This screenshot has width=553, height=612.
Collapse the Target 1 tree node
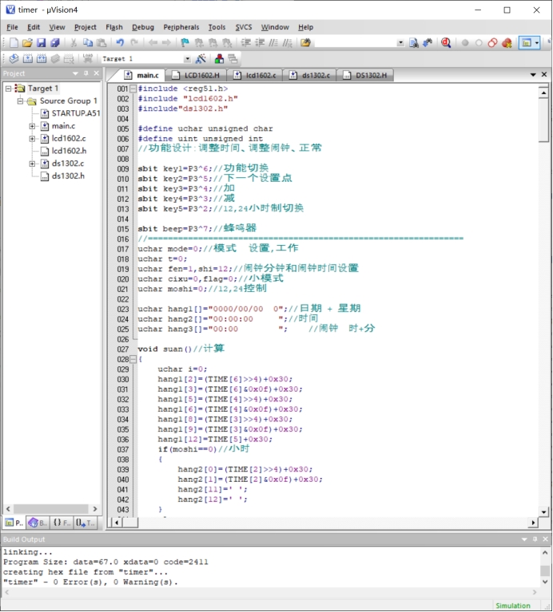click(8, 89)
